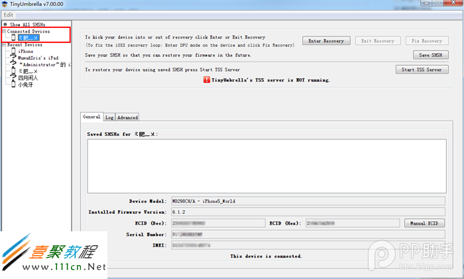Click the icon beside 四月闲人
The image size is (464, 279).
click(13, 78)
